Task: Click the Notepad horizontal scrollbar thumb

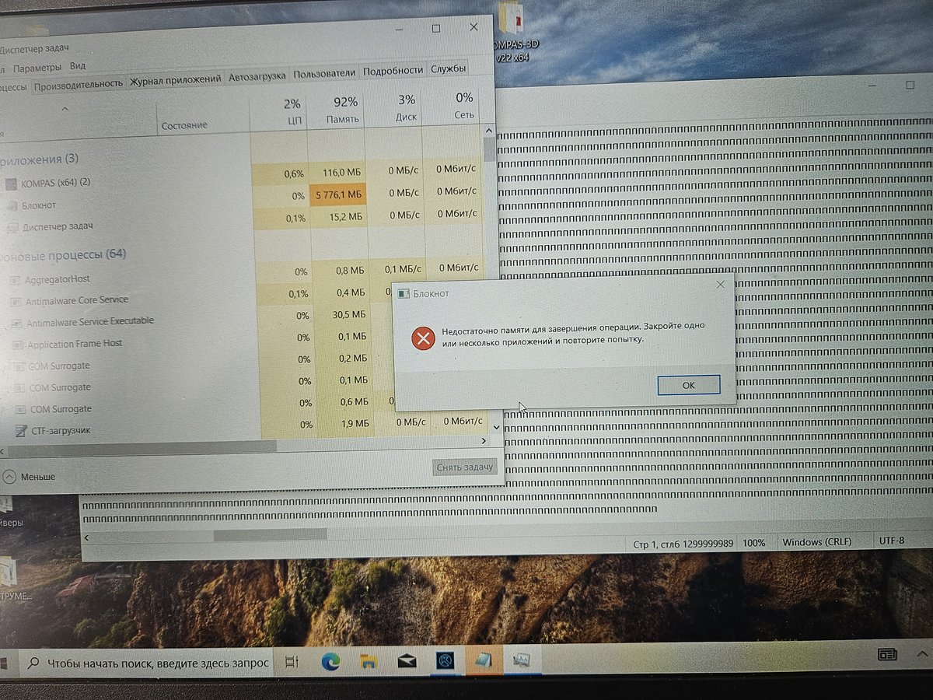Action: (x=271, y=534)
